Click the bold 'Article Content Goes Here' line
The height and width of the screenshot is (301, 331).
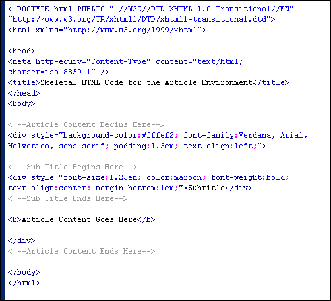pyautogui.click(x=81, y=219)
